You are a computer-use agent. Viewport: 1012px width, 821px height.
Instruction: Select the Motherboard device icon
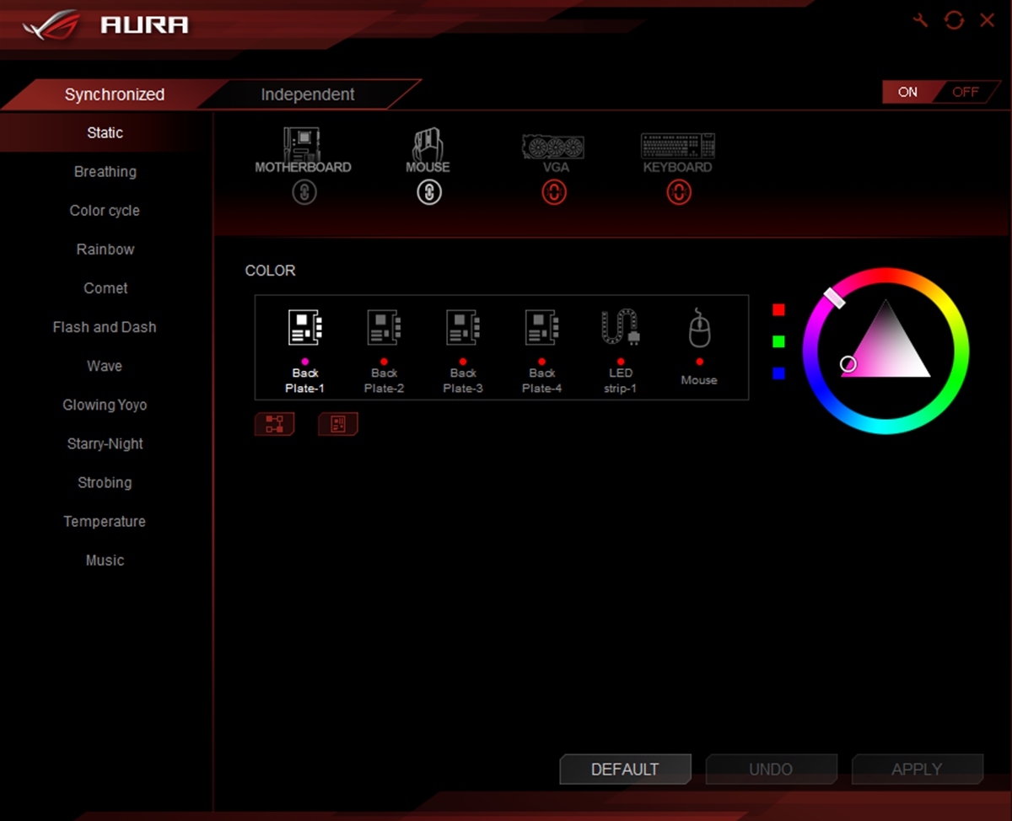click(304, 145)
